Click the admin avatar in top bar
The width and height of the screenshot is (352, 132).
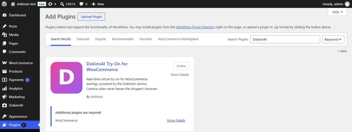pos(347,4)
